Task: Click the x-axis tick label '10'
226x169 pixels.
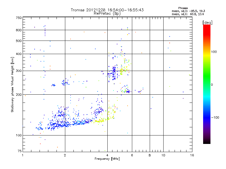Action: [x=163, y=155]
